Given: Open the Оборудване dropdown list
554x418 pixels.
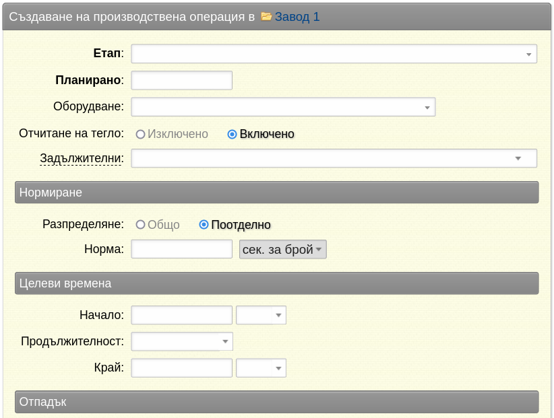Looking at the screenshot, I should 283,107.
